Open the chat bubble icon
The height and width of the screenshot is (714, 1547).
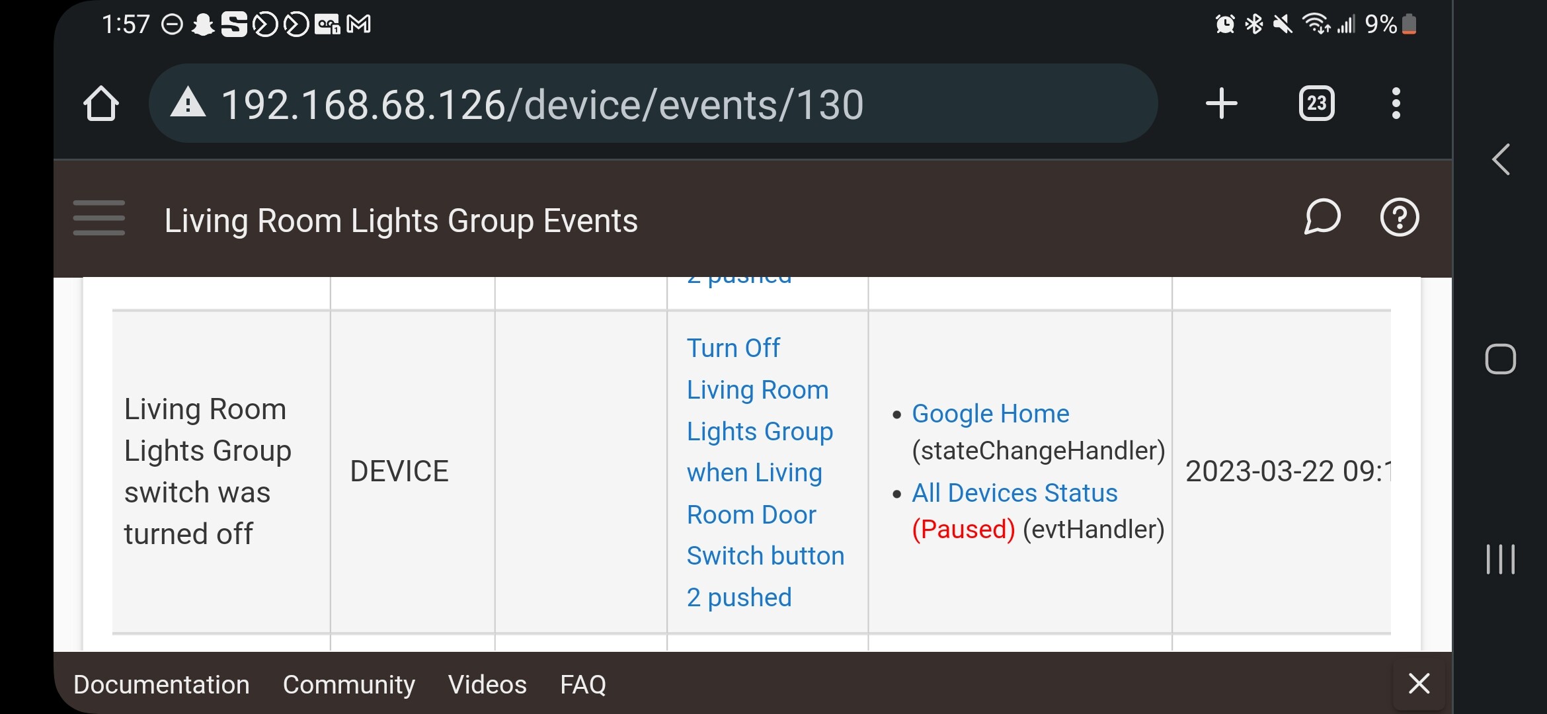click(1322, 217)
